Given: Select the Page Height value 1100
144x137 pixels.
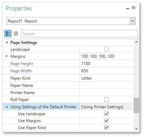Looking at the screenshot, I should point(85,64).
